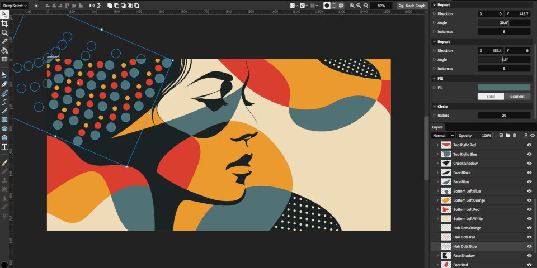Select the Line tool
Viewport: 537px width, 268px height.
(x=4, y=111)
